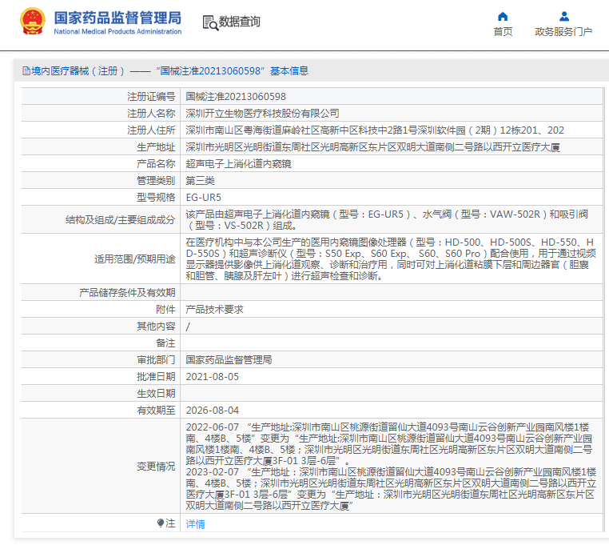Select the registrant address ending 12栋201、202
Screen dimensions: 609x545
click(375, 130)
